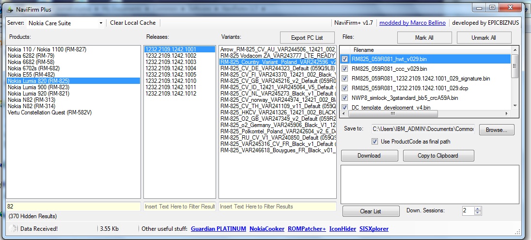
Task: Select the RM-825_Country_Variant_Poland variant
Action: point(278,62)
